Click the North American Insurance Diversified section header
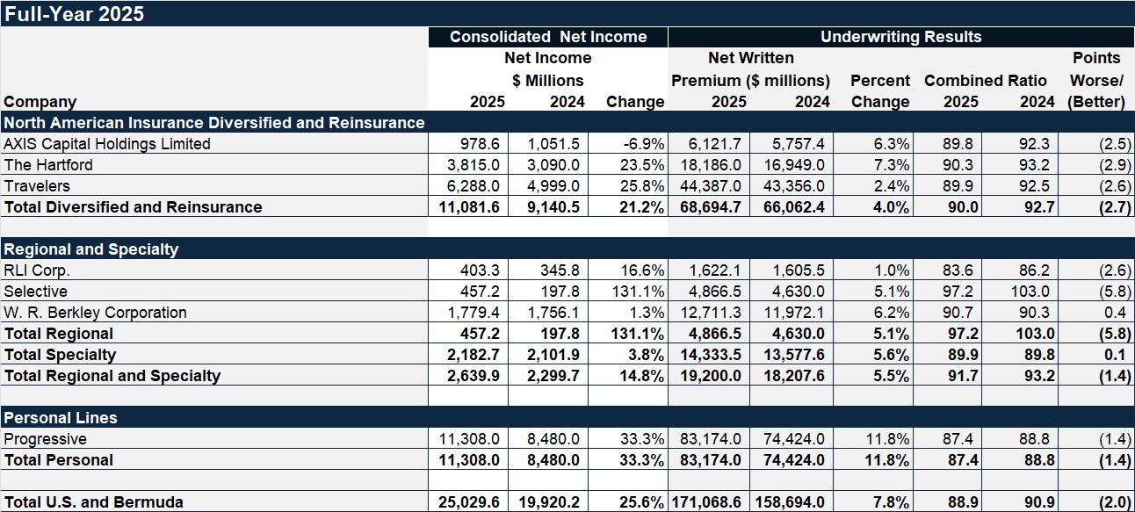 click(x=214, y=123)
